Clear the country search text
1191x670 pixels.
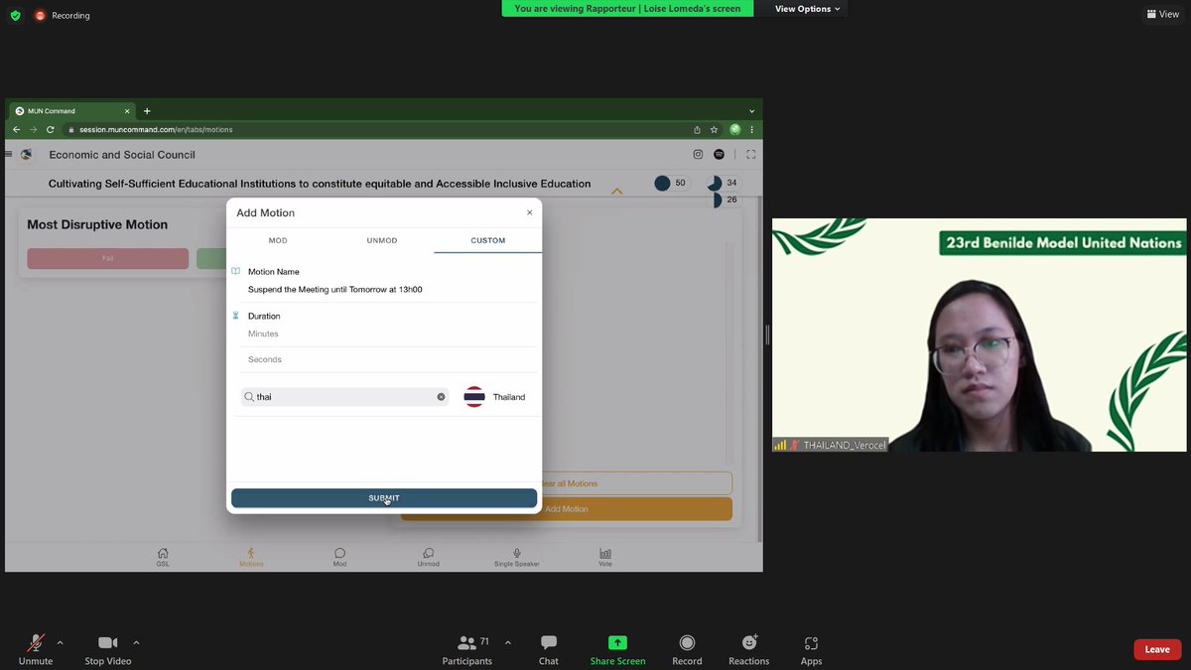tap(441, 397)
